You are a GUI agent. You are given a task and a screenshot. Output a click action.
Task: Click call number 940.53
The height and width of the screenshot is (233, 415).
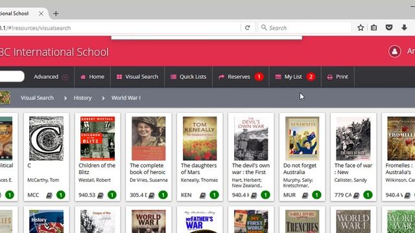pos(87,195)
